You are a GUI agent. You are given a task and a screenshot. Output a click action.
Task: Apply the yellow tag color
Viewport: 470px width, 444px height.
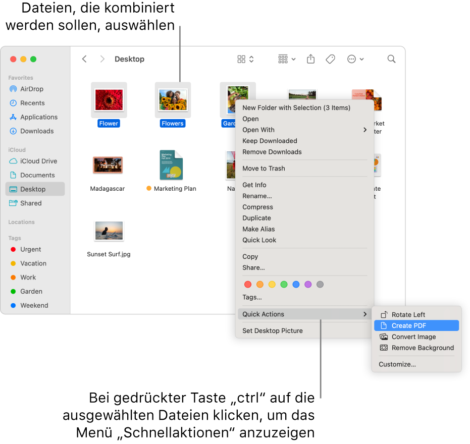point(272,285)
